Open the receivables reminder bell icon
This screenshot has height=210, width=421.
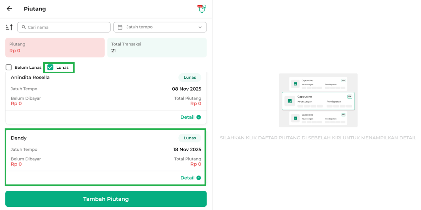(x=202, y=9)
